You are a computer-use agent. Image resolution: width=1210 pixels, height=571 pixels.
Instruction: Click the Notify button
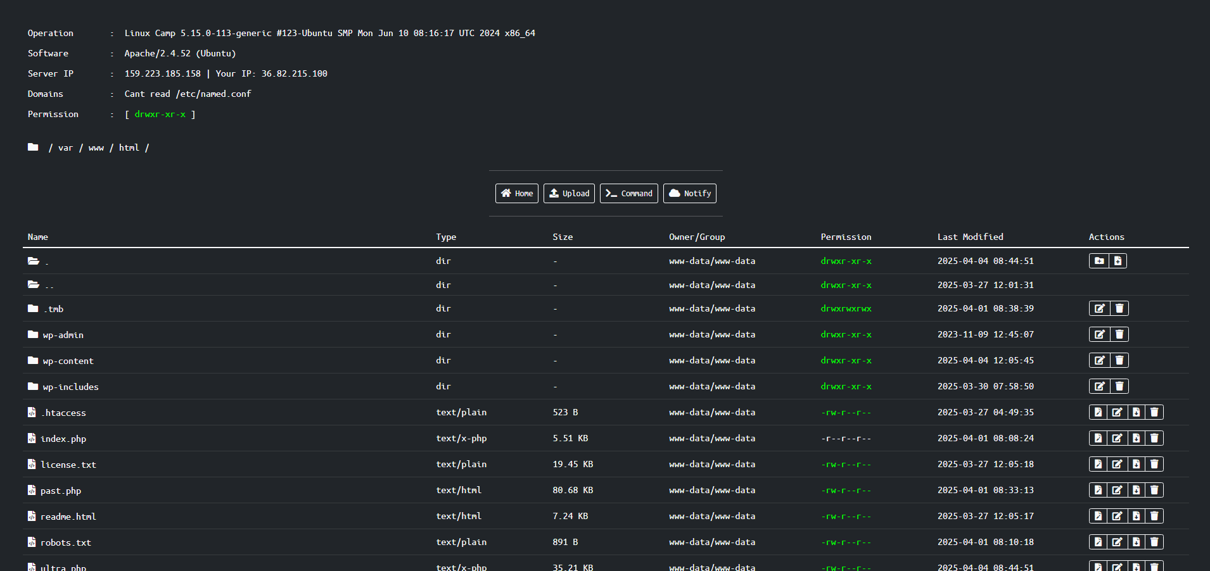pos(689,193)
